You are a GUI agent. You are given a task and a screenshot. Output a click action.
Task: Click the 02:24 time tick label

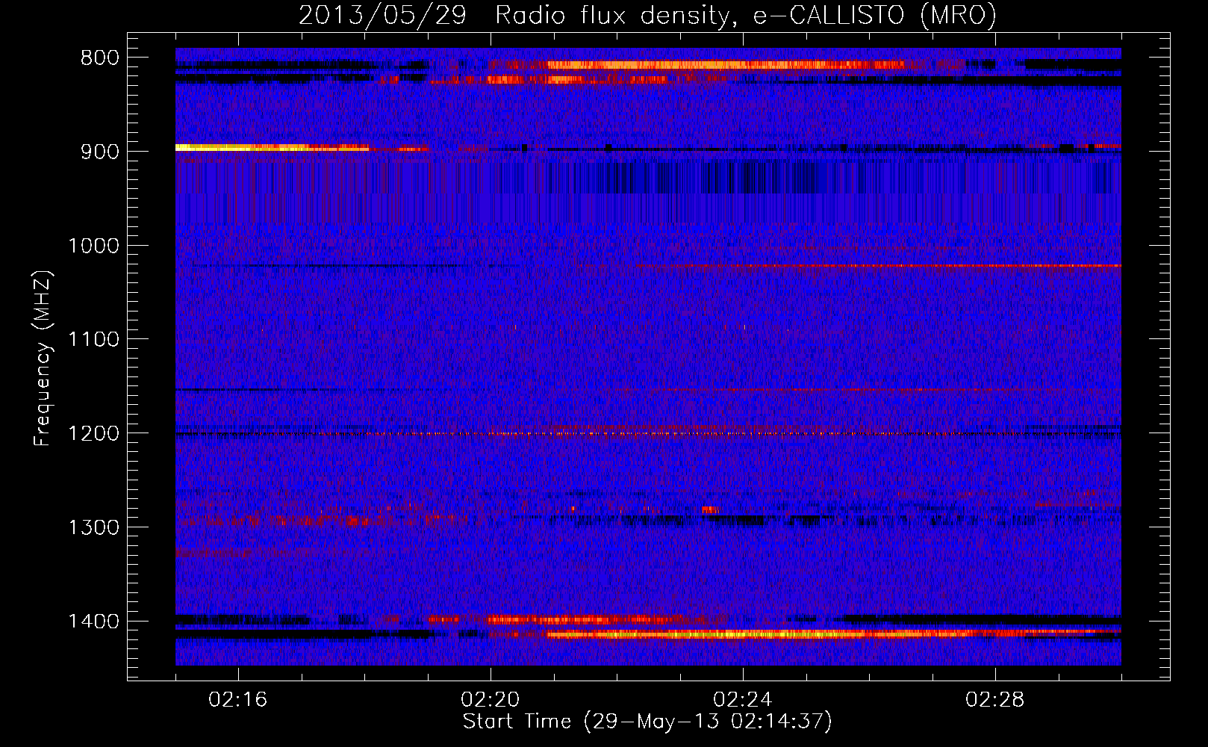[x=743, y=700]
